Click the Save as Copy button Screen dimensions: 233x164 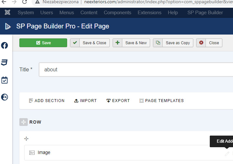[x=173, y=43]
